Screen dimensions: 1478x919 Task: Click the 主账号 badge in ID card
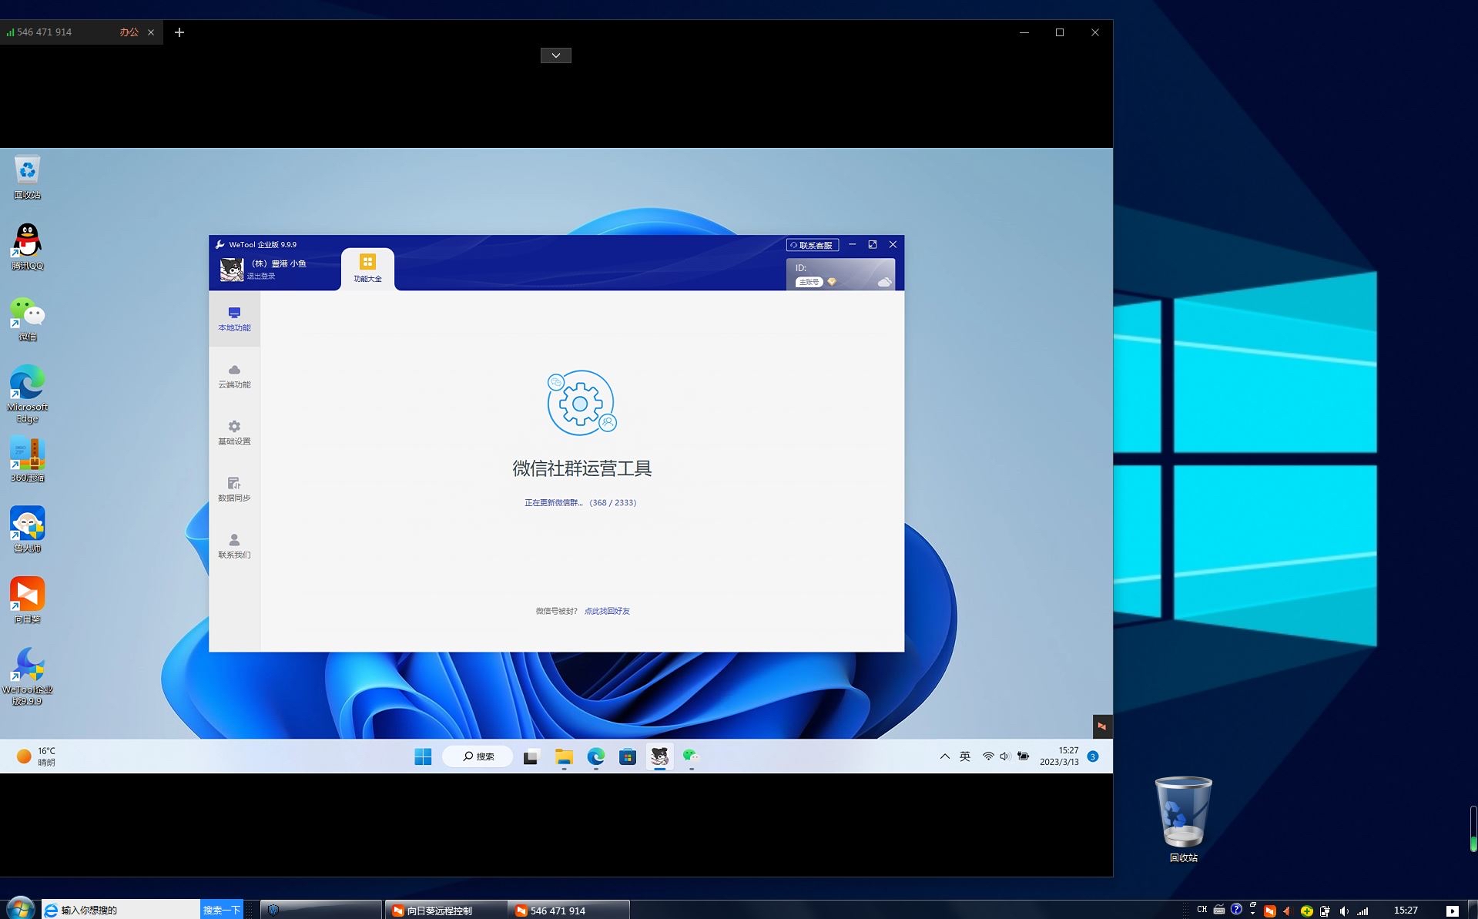point(809,282)
